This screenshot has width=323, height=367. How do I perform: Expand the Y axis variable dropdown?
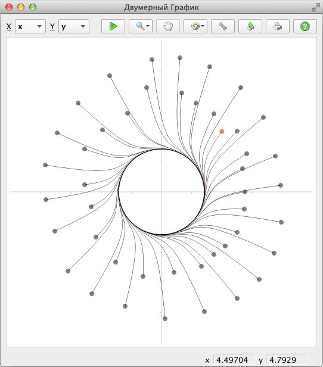[74, 26]
